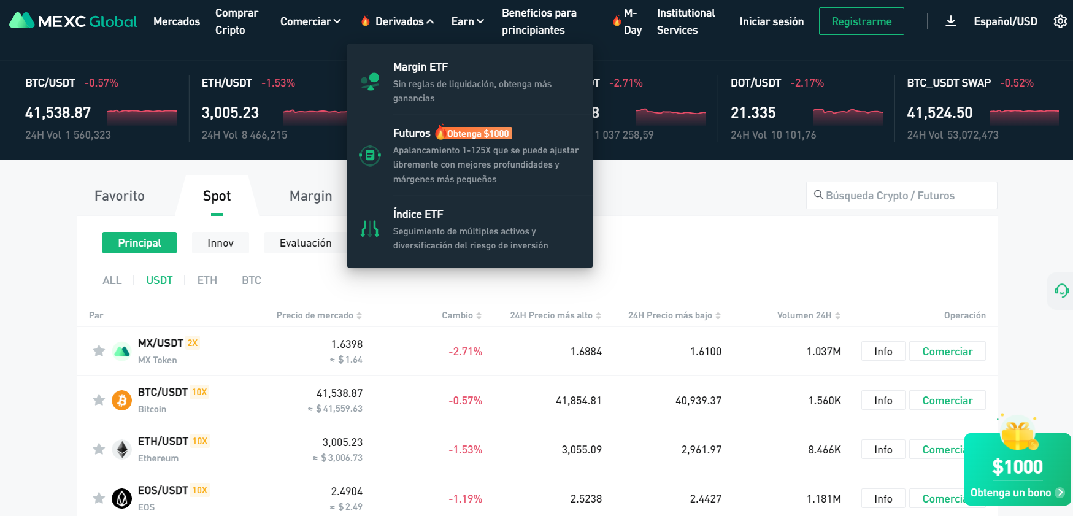Sort by Cambio column
The height and width of the screenshot is (516, 1073).
pyautogui.click(x=462, y=315)
